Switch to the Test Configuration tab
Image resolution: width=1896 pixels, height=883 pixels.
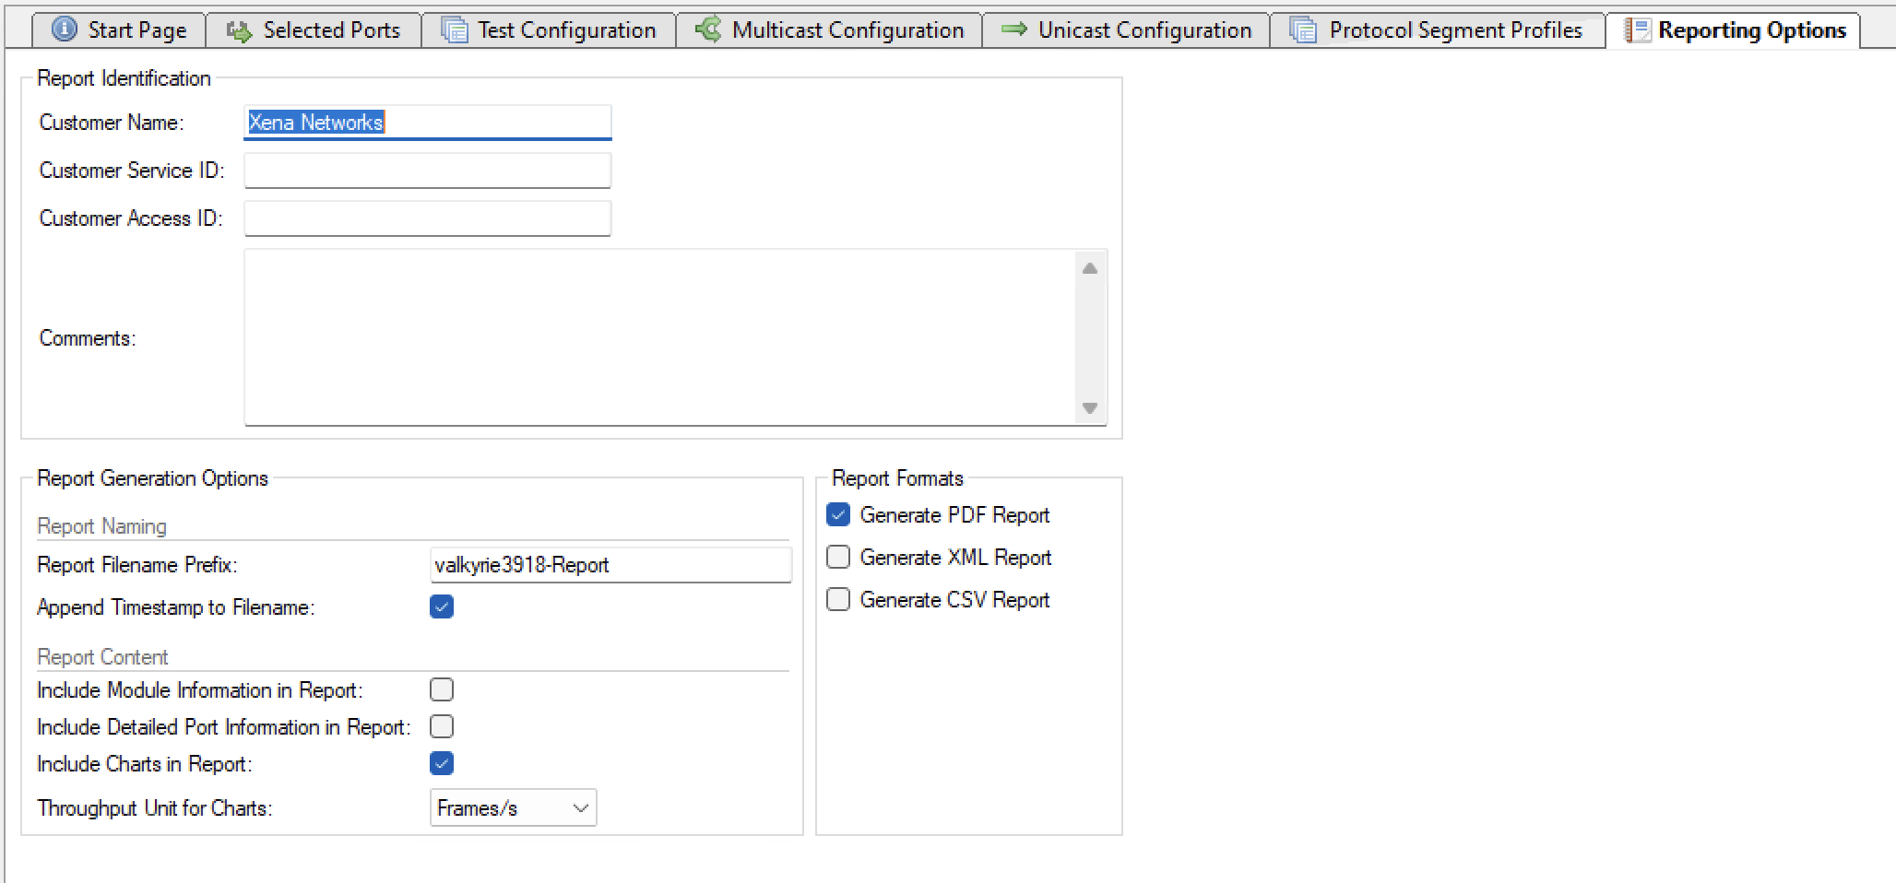pyautogui.click(x=565, y=30)
